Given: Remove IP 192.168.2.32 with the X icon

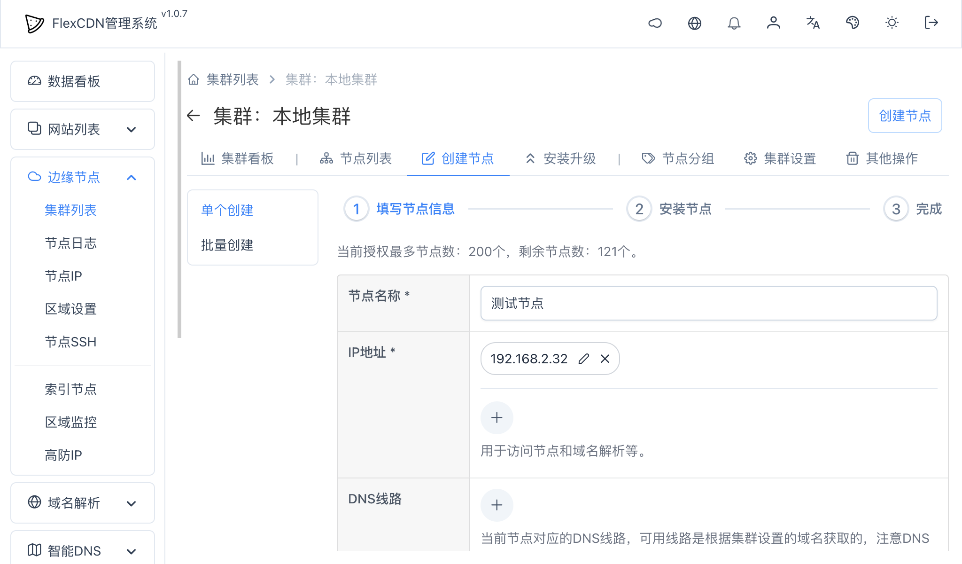Looking at the screenshot, I should pyautogui.click(x=605, y=359).
